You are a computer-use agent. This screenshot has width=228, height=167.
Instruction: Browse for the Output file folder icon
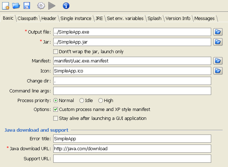click(x=218, y=32)
